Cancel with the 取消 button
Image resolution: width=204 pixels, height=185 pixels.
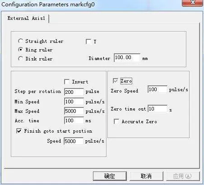pos(146,176)
